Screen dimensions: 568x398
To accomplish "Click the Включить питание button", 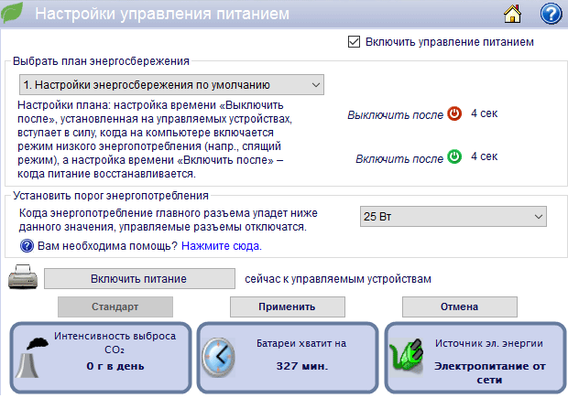I will point(139,278).
